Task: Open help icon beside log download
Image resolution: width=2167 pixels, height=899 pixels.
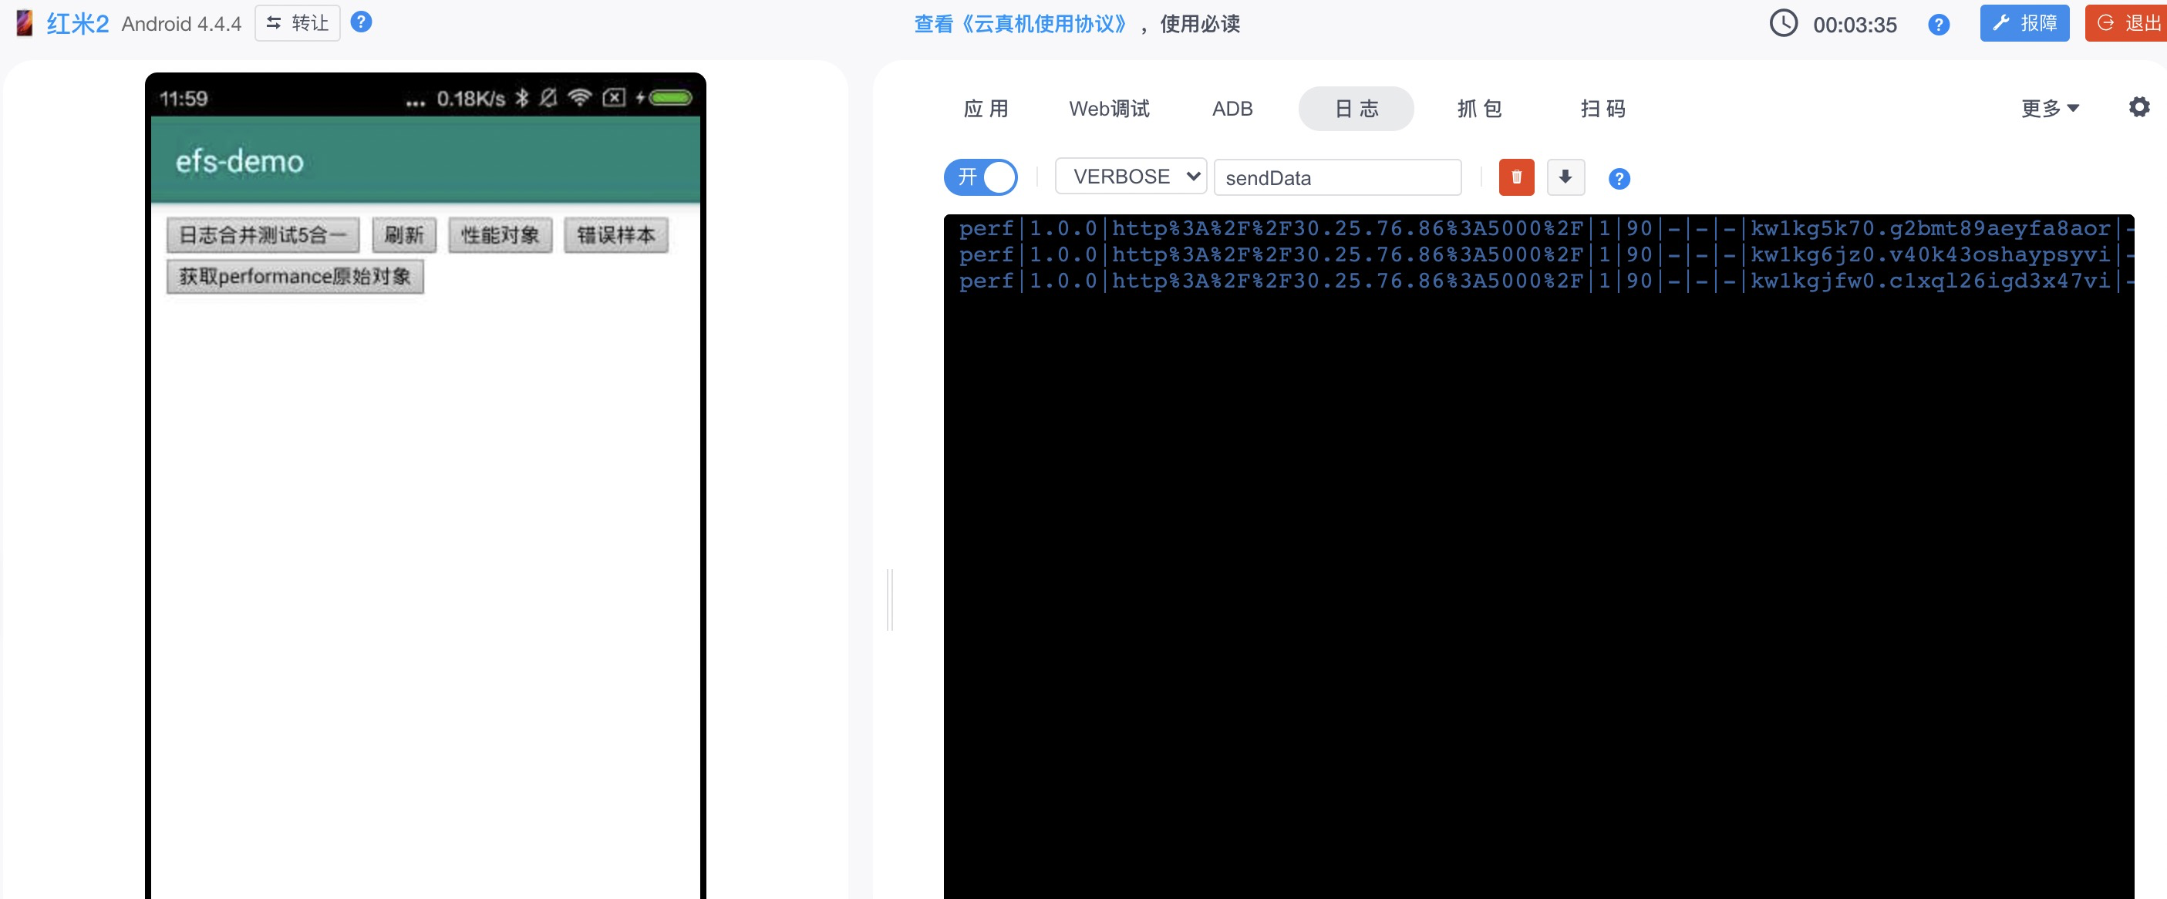Action: 1619,178
